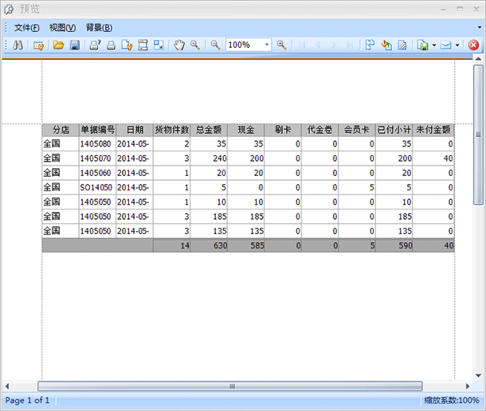
Task: Open the 文件(F) menu
Action: coord(26,28)
